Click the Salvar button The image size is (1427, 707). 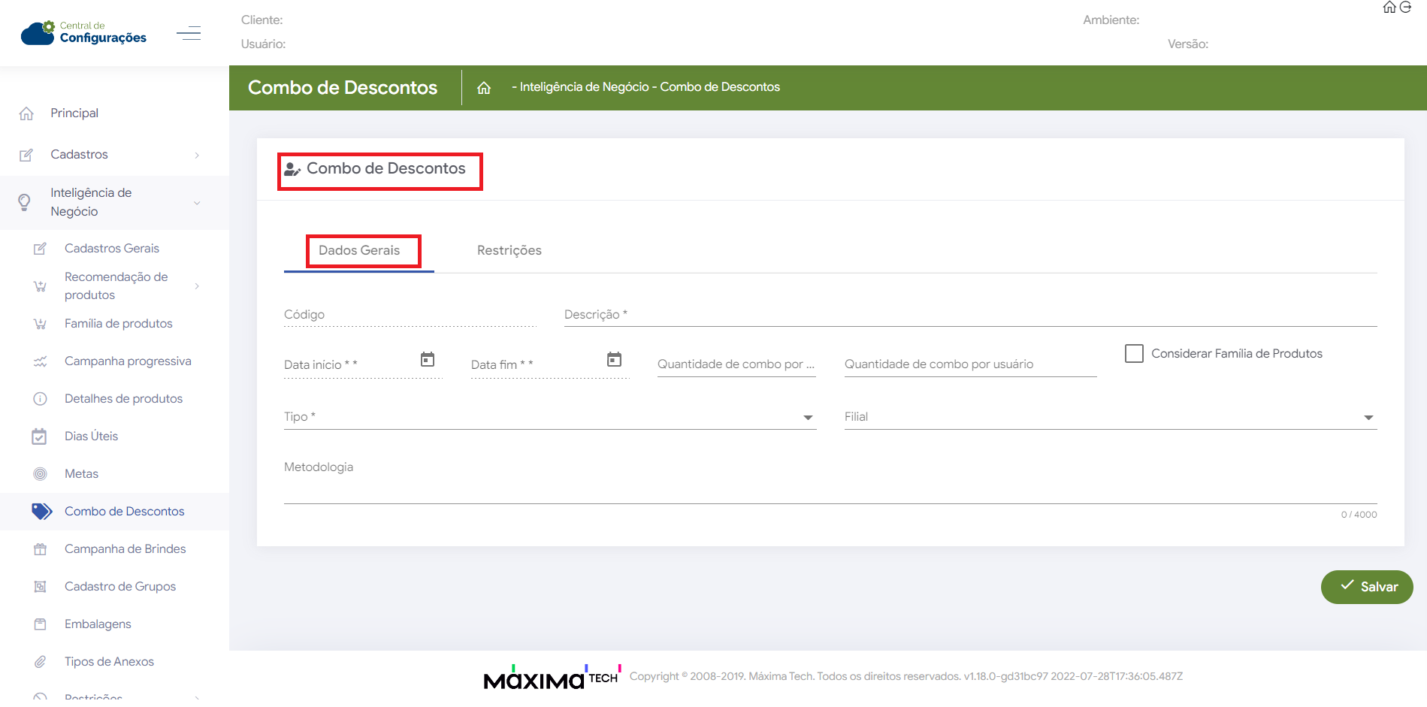pyautogui.click(x=1367, y=587)
